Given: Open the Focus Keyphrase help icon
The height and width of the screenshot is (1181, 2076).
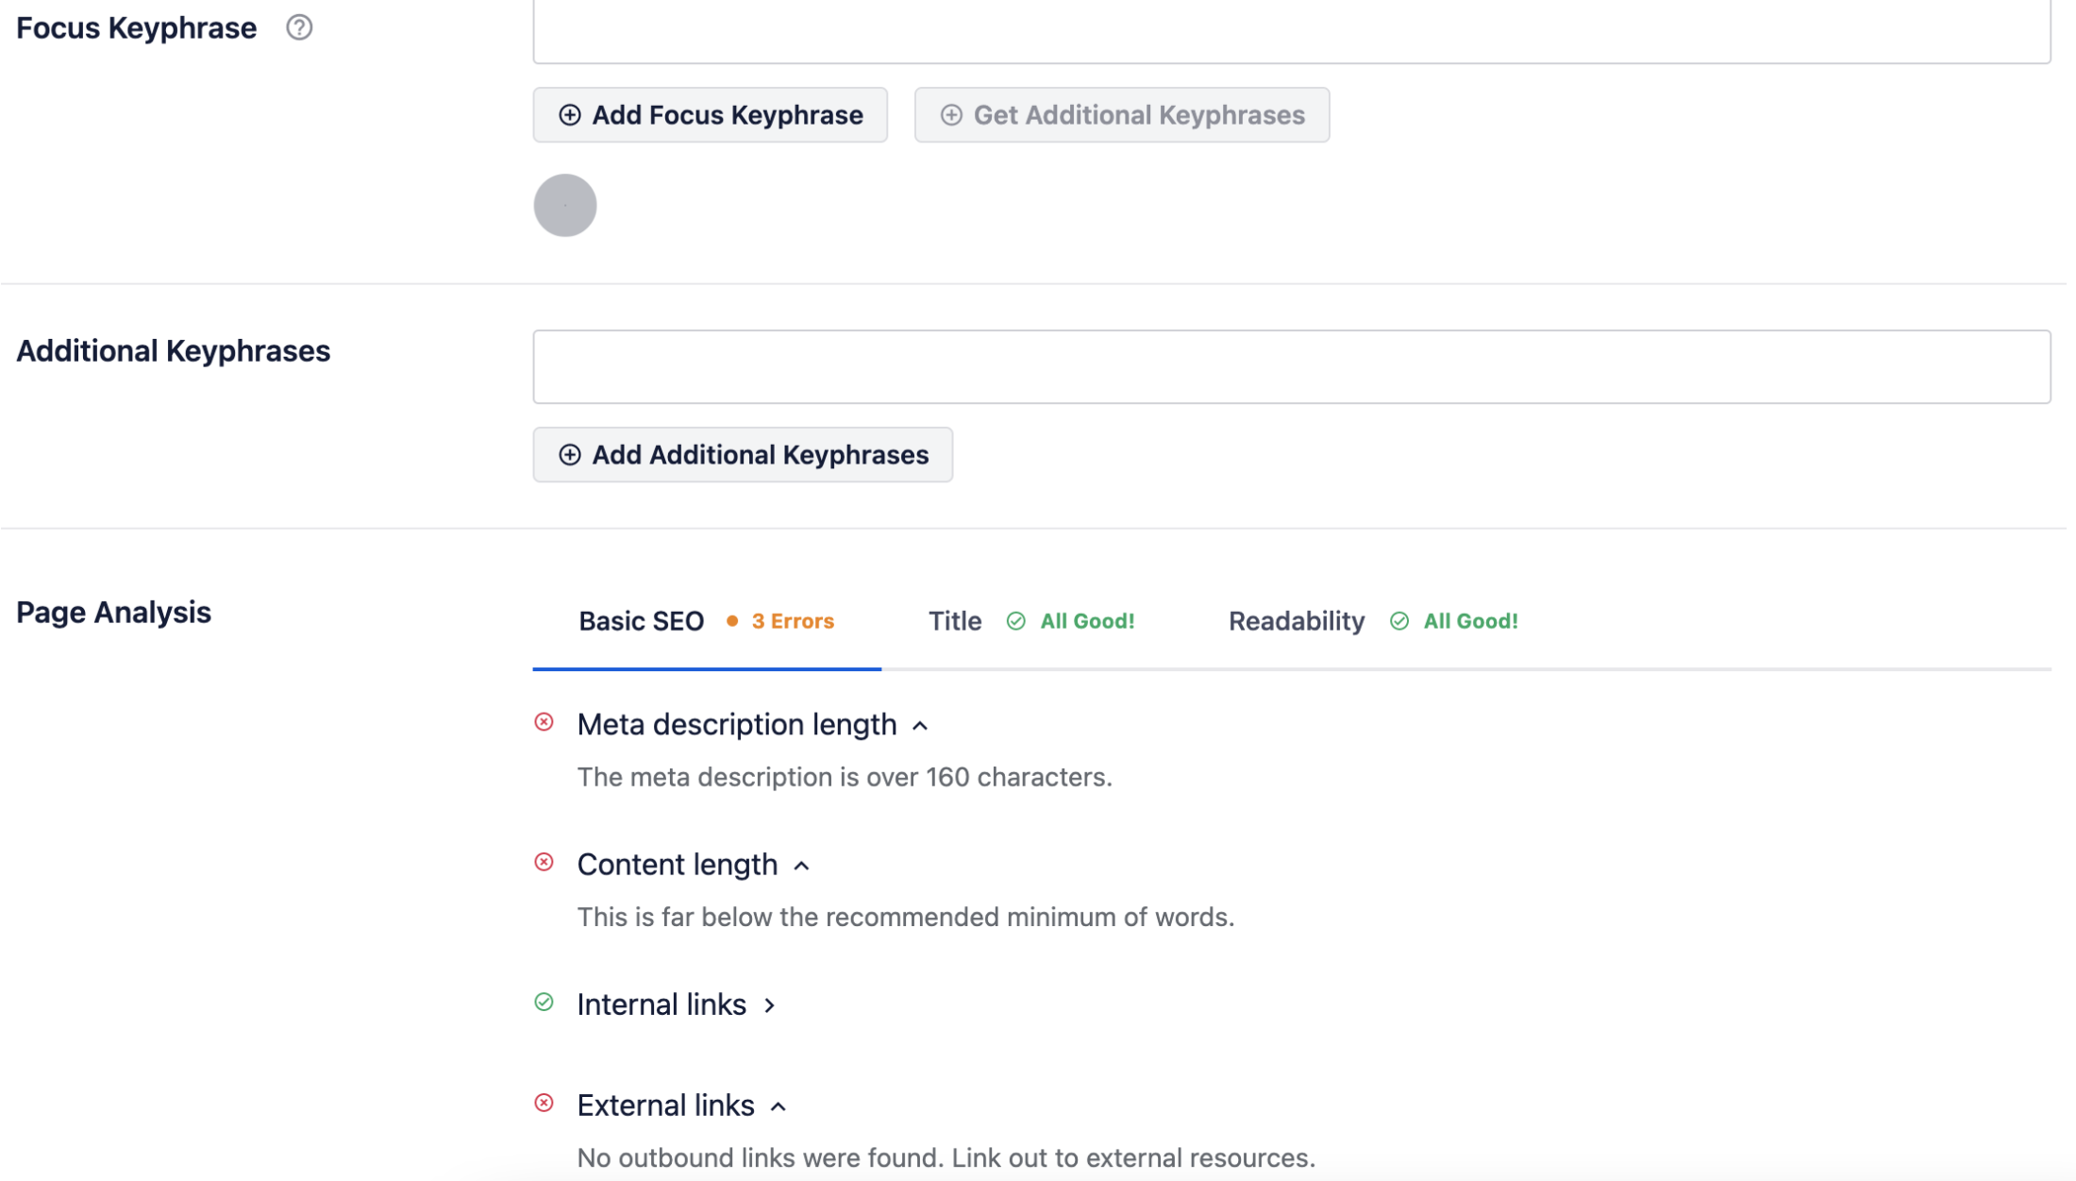Looking at the screenshot, I should (x=299, y=27).
